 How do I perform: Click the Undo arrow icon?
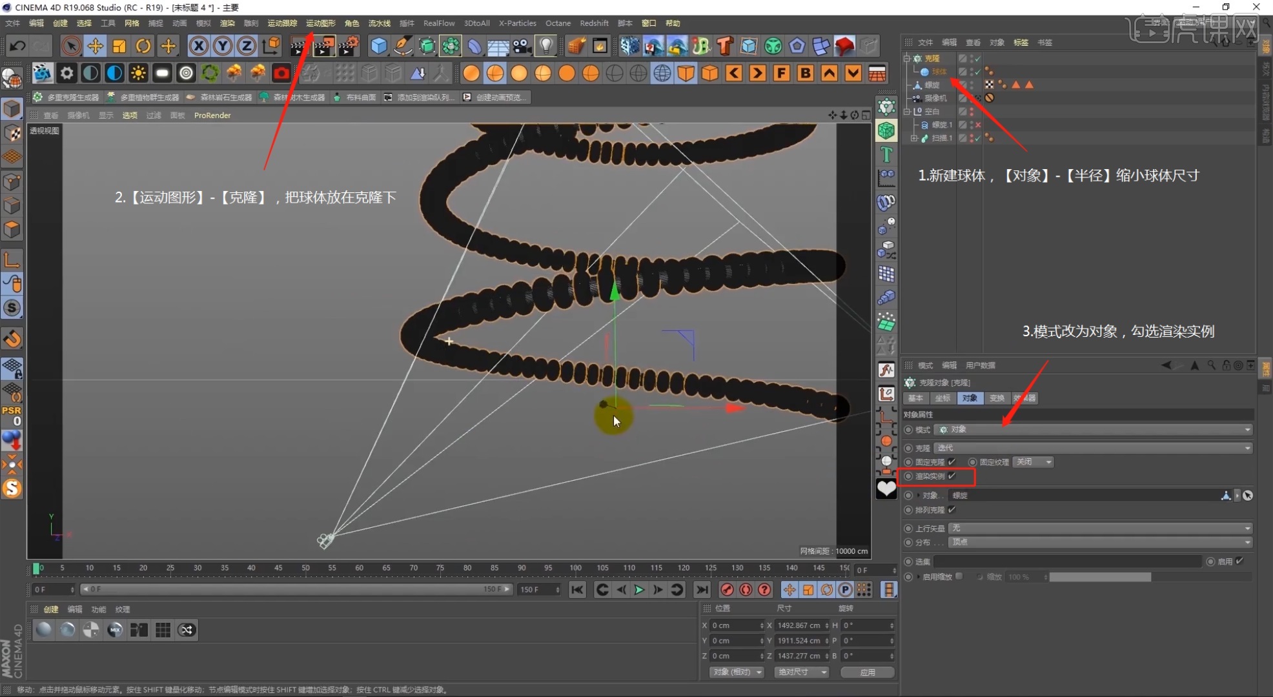point(17,46)
